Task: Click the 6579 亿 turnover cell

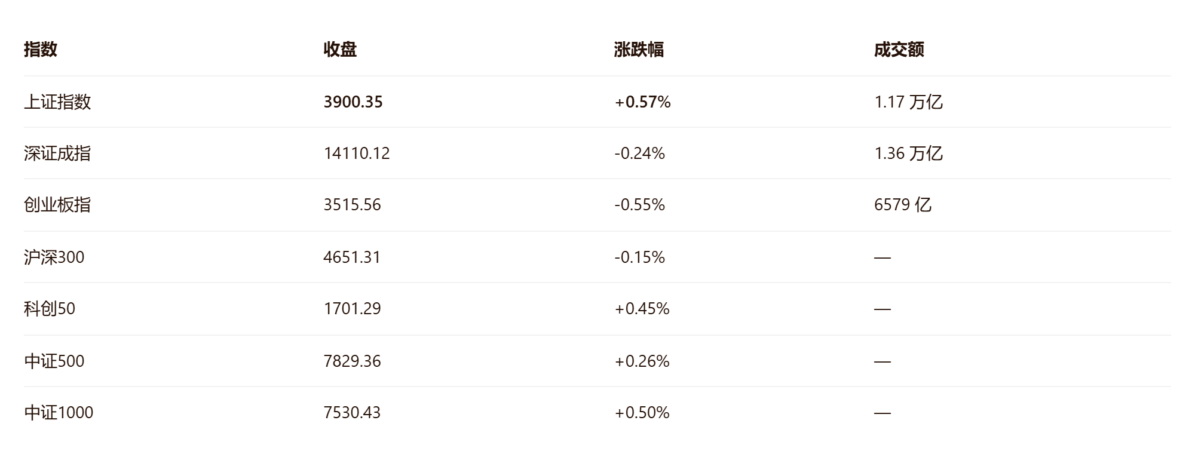Action: coord(903,205)
